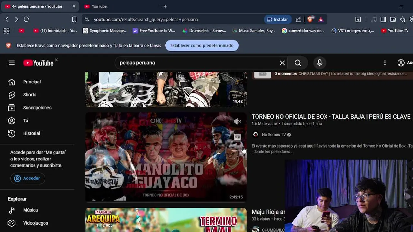The width and height of the screenshot is (413, 232).
Task: Click the YouTube logo
Action: pyautogui.click(x=38, y=63)
